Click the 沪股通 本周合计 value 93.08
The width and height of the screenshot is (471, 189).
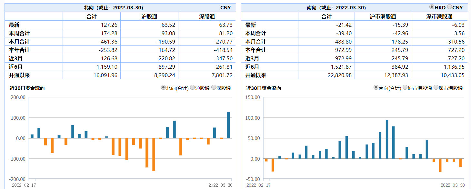click(x=169, y=33)
